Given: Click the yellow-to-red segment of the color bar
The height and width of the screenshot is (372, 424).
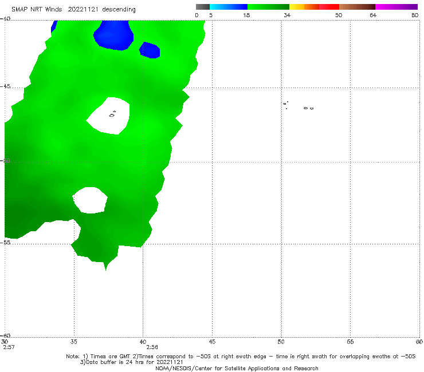Looking at the screenshot, I should click(314, 7).
